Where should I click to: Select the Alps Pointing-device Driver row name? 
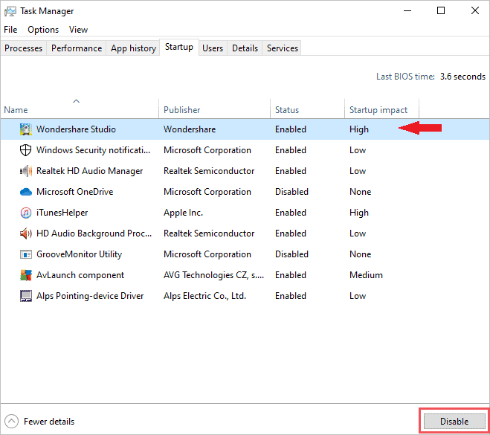90,296
